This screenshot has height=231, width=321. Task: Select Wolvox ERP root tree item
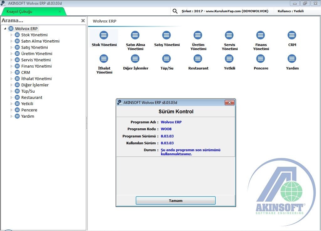(26, 28)
